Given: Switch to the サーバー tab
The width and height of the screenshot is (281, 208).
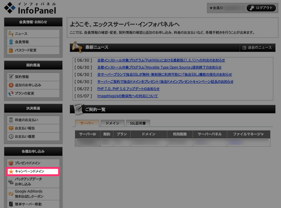Looking at the screenshot, I should pyautogui.click(x=87, y=123).
